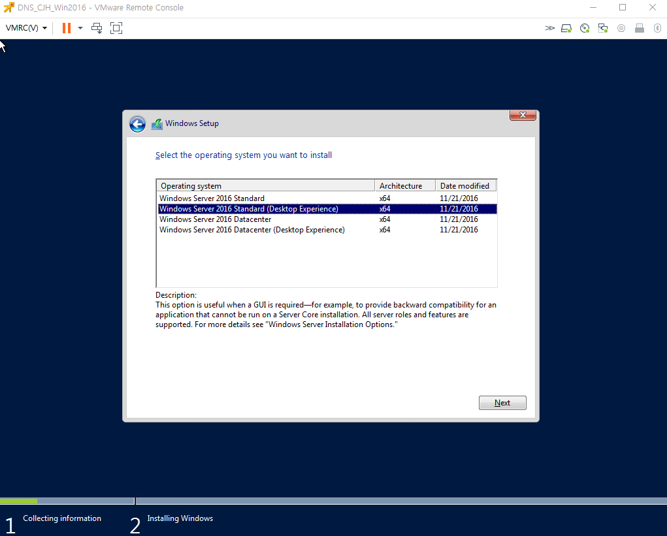
Task: Open the network adapter device icon
Action: coord(603,28)
